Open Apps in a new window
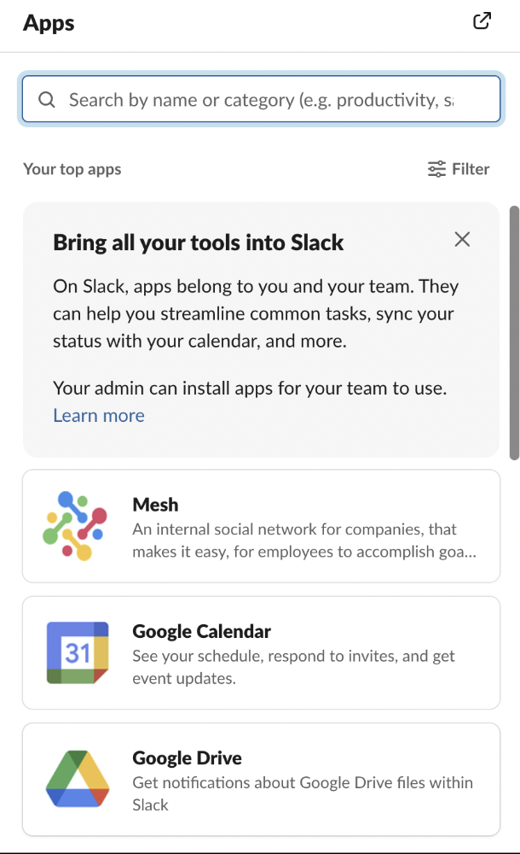 482,20
